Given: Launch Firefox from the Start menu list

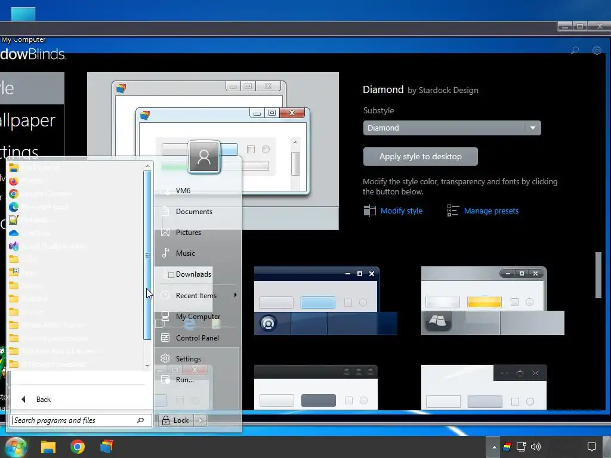Looking at the screenshot, I should click(76, 181).
